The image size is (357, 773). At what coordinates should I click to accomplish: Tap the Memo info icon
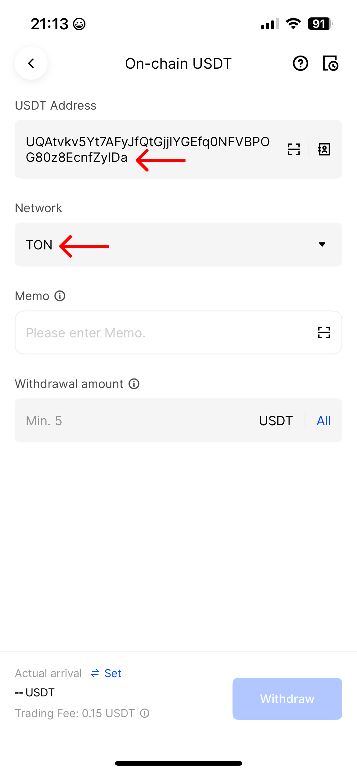click(x=60, y=296)
